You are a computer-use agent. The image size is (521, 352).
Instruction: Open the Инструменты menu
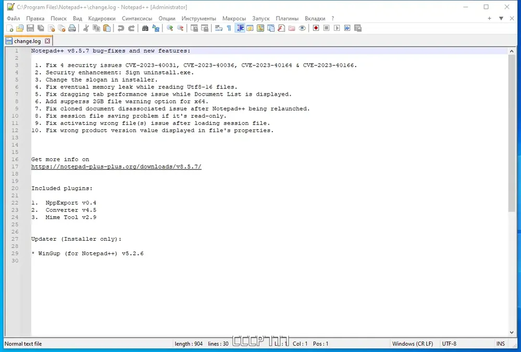199,19
